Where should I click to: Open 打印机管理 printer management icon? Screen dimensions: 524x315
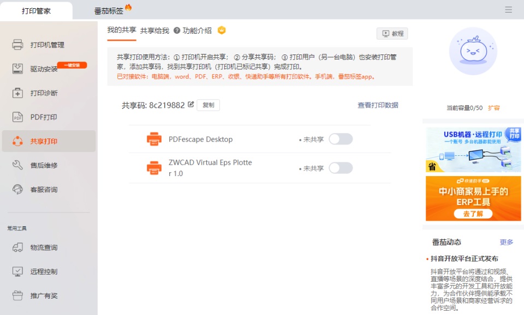17,45
